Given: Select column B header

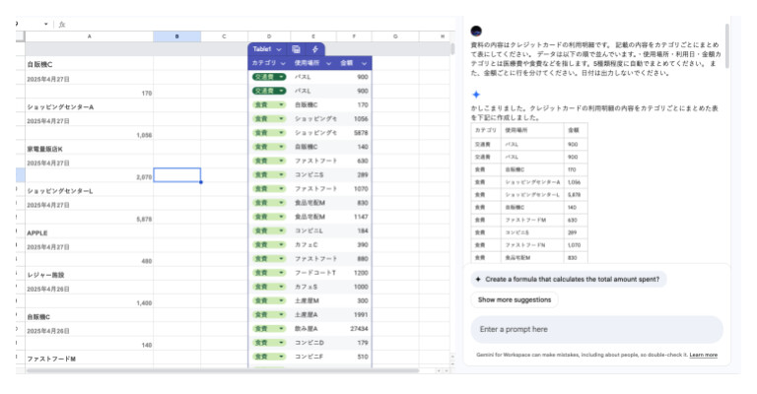Looking at the screenshot, I should click(176, 37).
